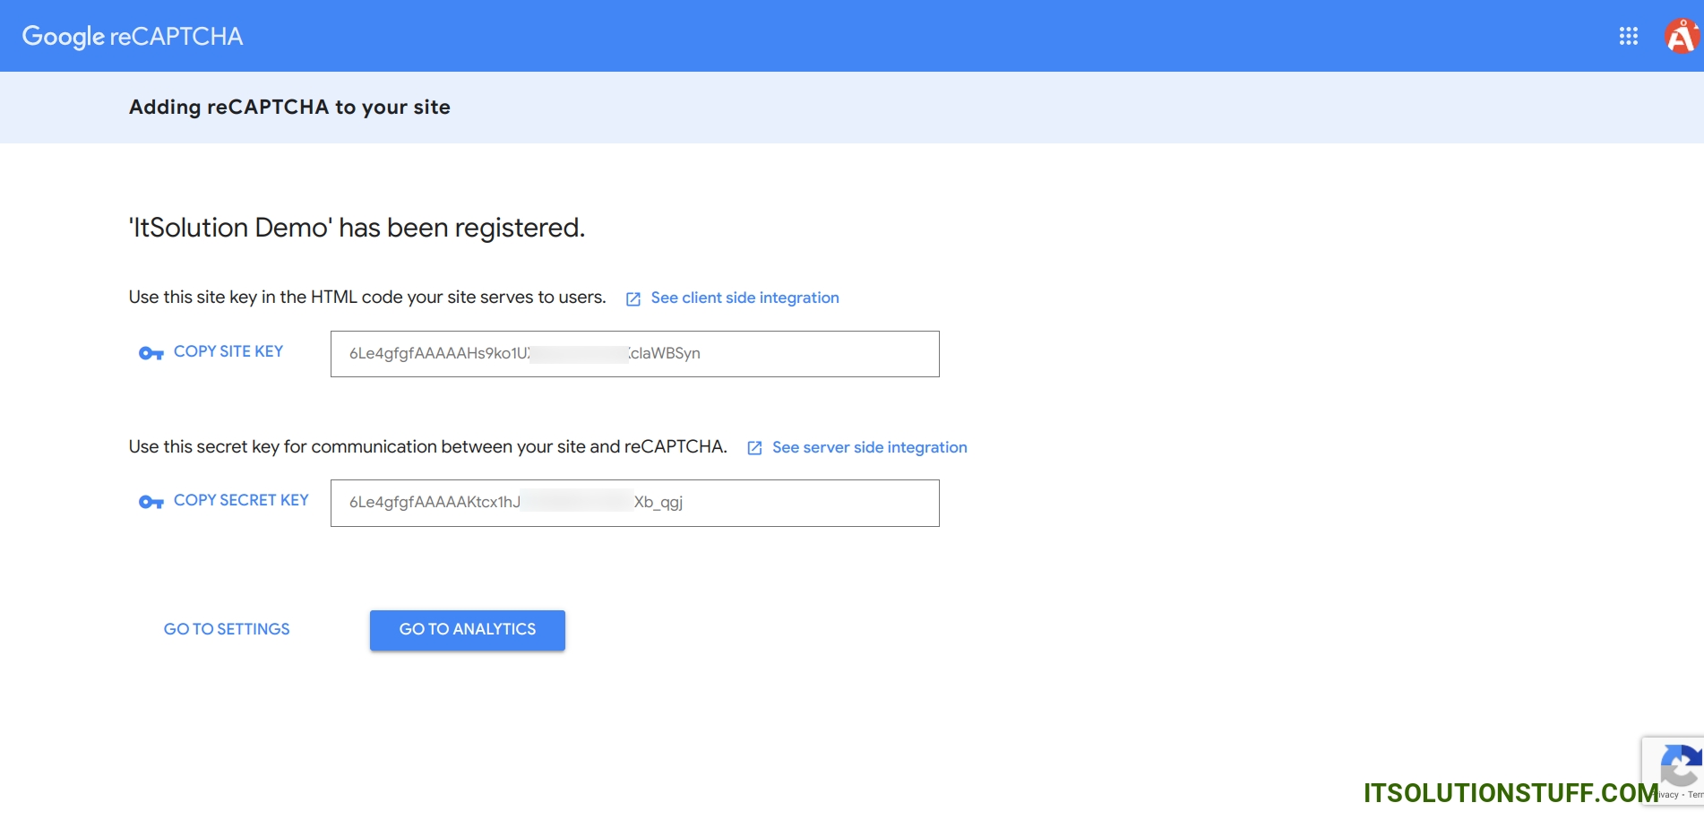Click external-link icon before server side integration
This screenshot has height=820, width=1704.
pyautogui.click(x=754, y=448)
